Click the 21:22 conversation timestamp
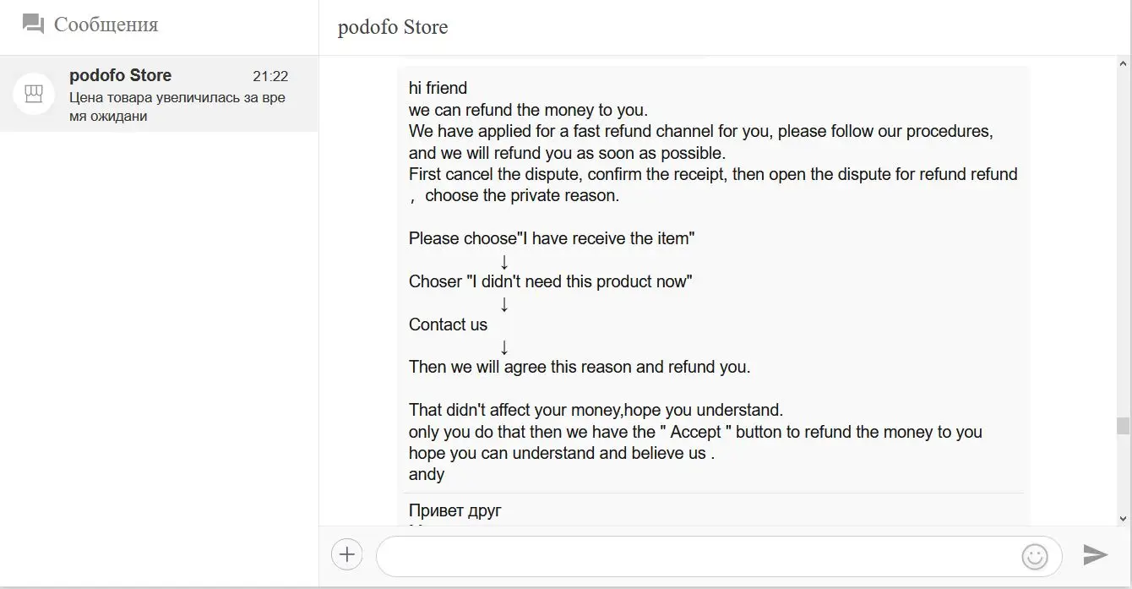 (x=270, y=76)
